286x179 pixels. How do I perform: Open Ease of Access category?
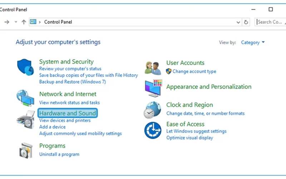[185, 124]
